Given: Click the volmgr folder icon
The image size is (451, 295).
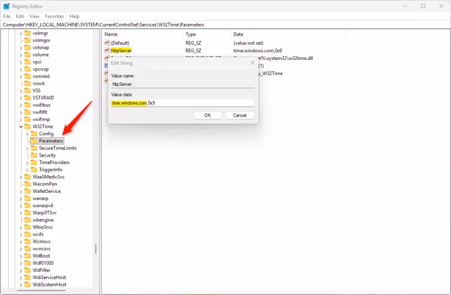Looking at the screenshot, I should [28, 33].
